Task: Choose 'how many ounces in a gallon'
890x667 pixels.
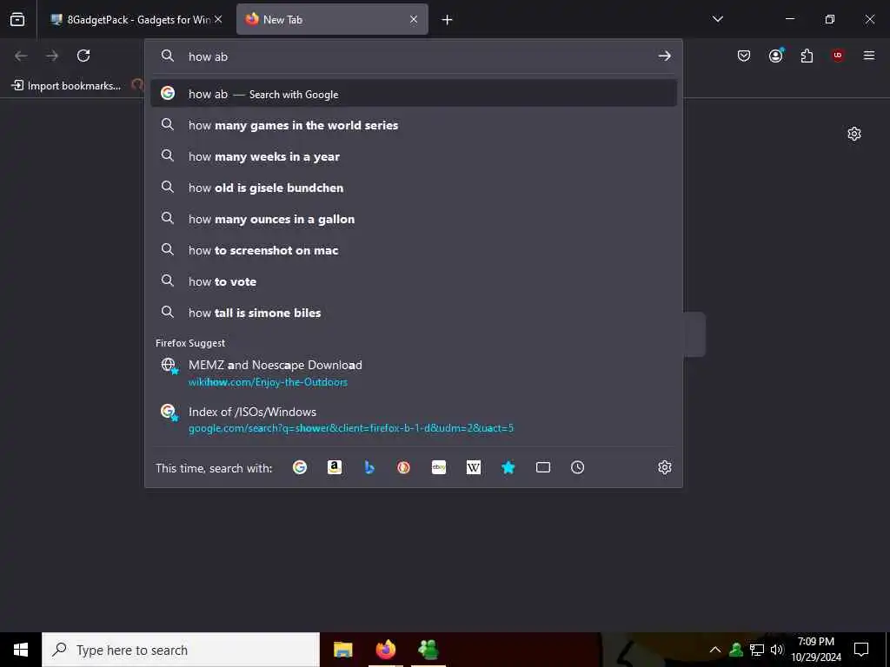Action: (414, 218)
